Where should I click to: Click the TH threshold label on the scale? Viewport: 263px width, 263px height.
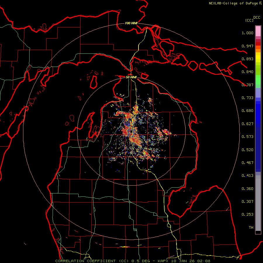(251, 228)
